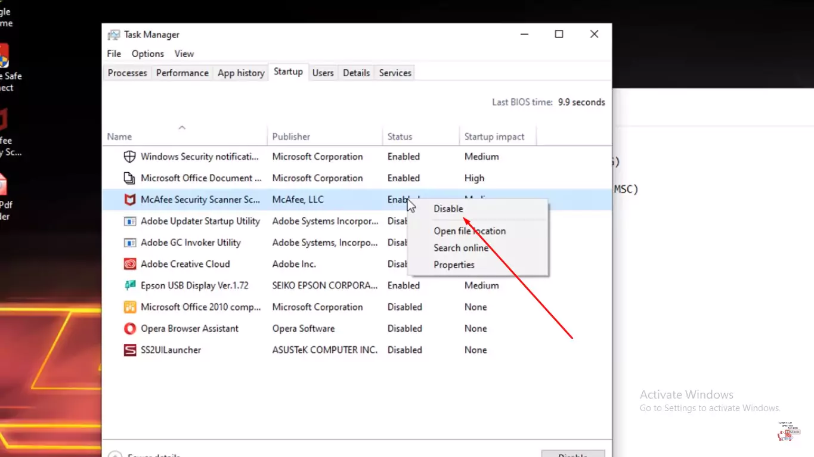814x457 pixels.
Task: Click the Task Manager title bar icon
Action: 113,35
